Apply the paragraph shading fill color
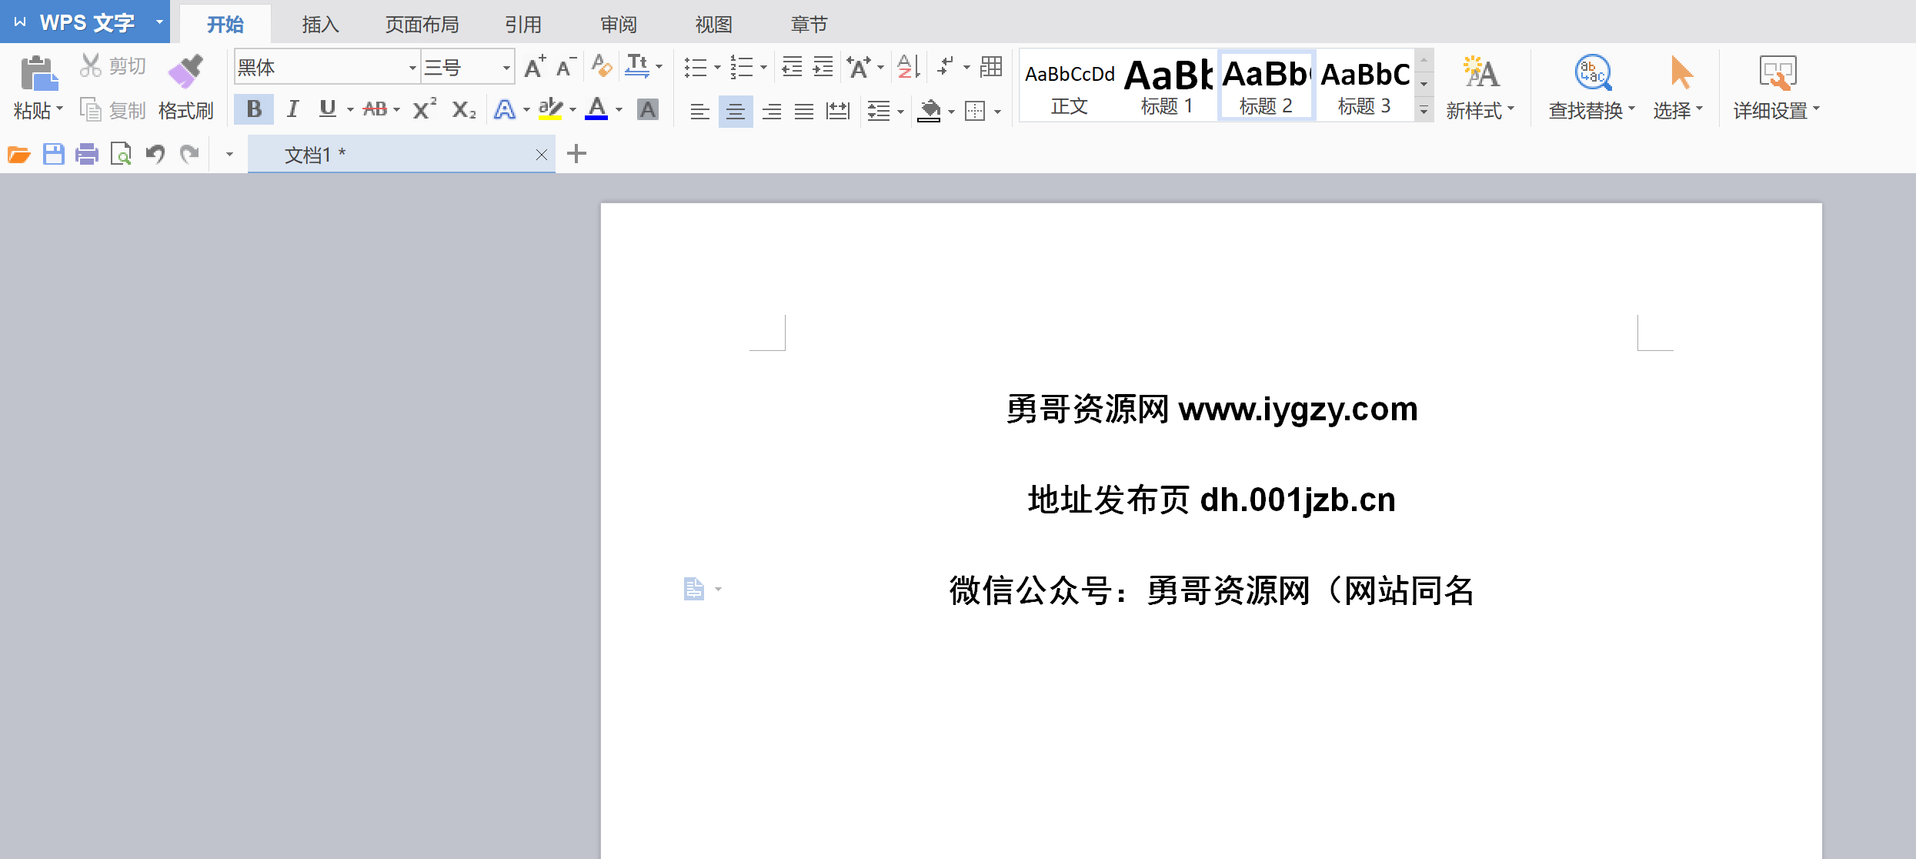 click(x=930, y=112)
